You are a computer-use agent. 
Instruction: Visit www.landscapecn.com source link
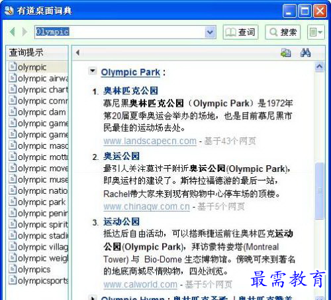[x=150, y=141]
